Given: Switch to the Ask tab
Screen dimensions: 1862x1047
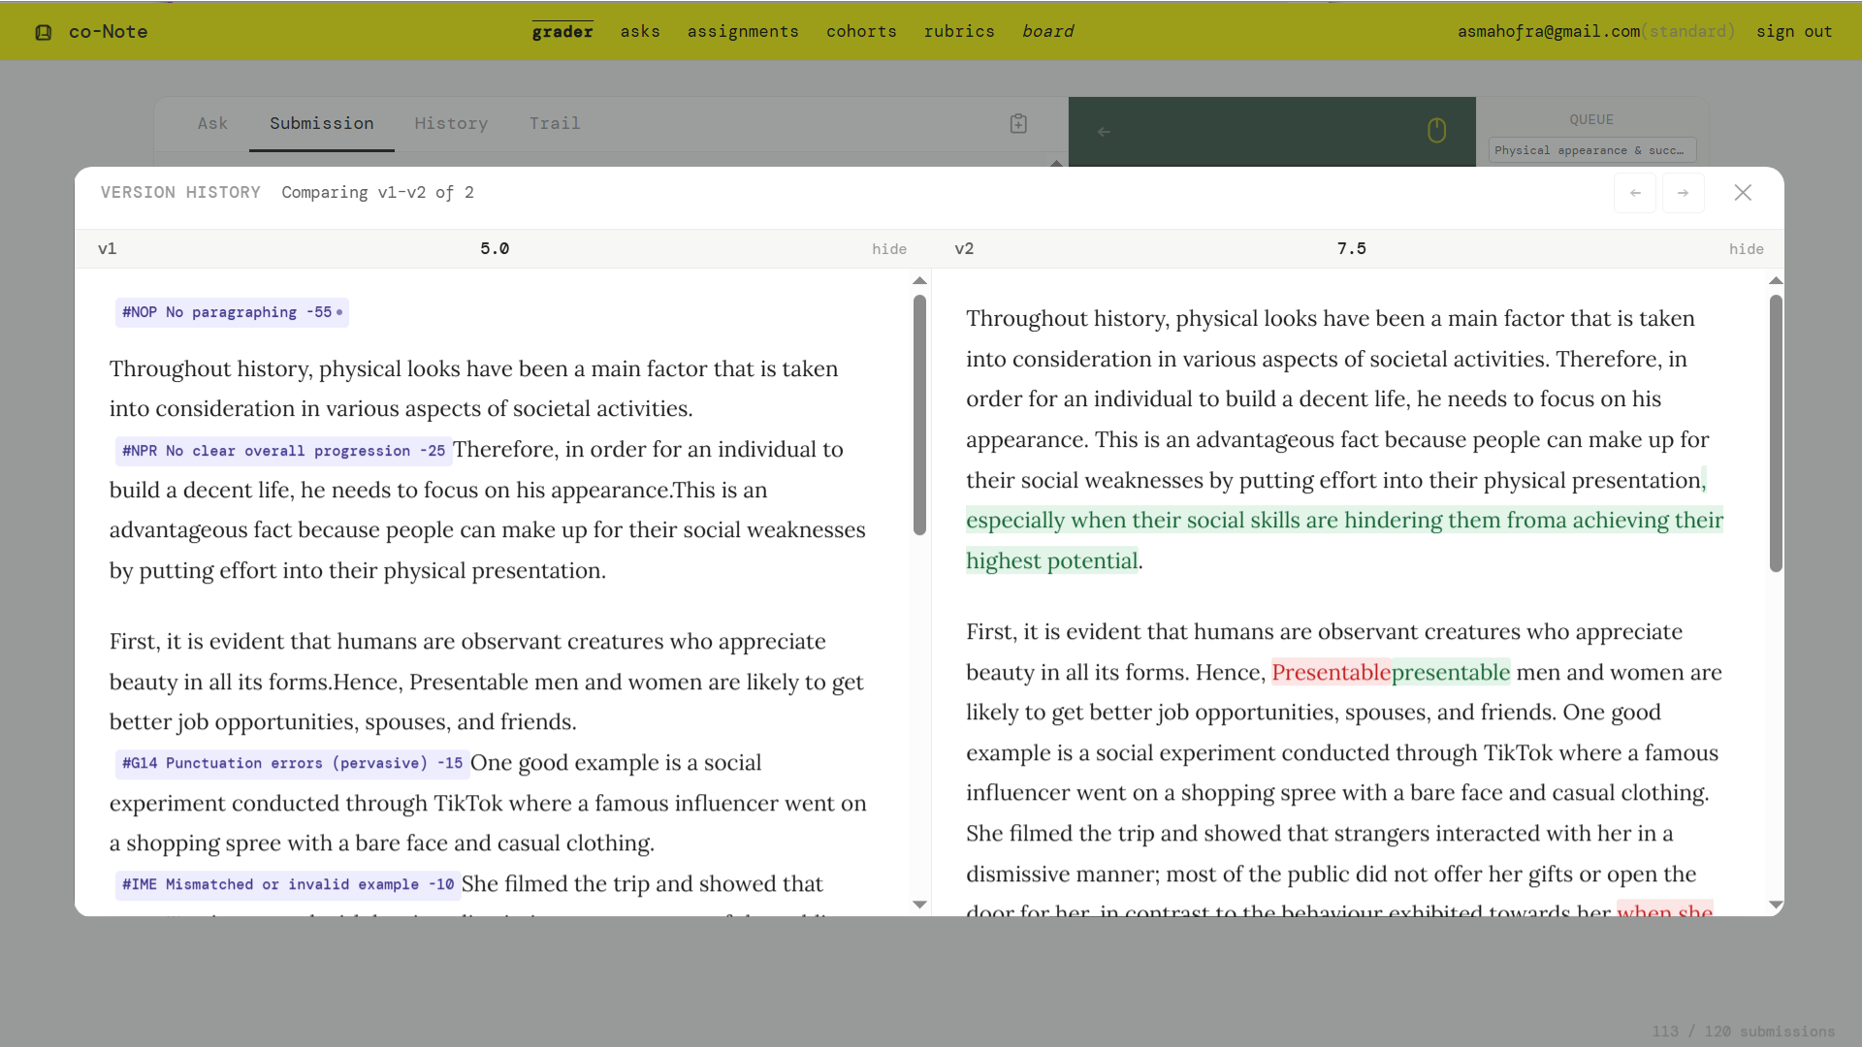Looking at the screenshot, I should 212,123.
